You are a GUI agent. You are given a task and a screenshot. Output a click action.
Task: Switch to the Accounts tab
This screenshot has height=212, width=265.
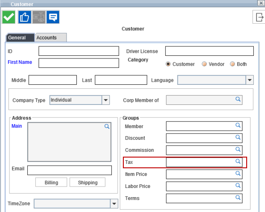(50, 37)
